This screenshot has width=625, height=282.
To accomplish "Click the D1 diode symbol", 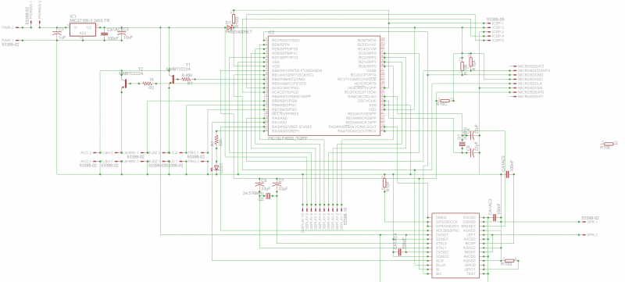I will [230, 28].
